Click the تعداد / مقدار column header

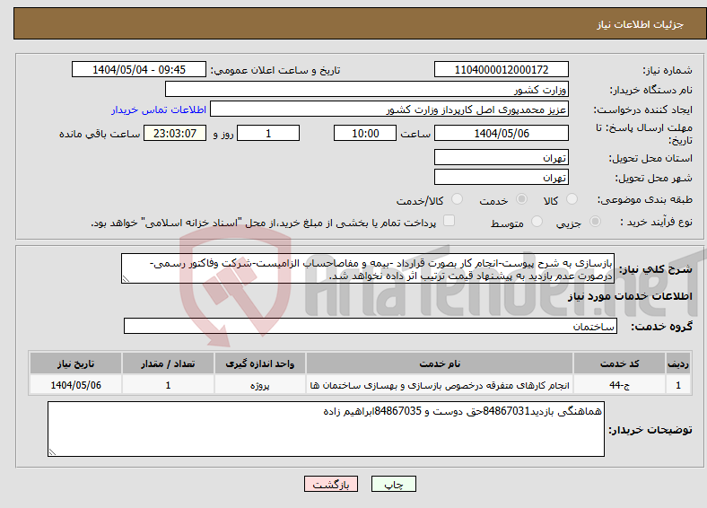tap(168, 363)
